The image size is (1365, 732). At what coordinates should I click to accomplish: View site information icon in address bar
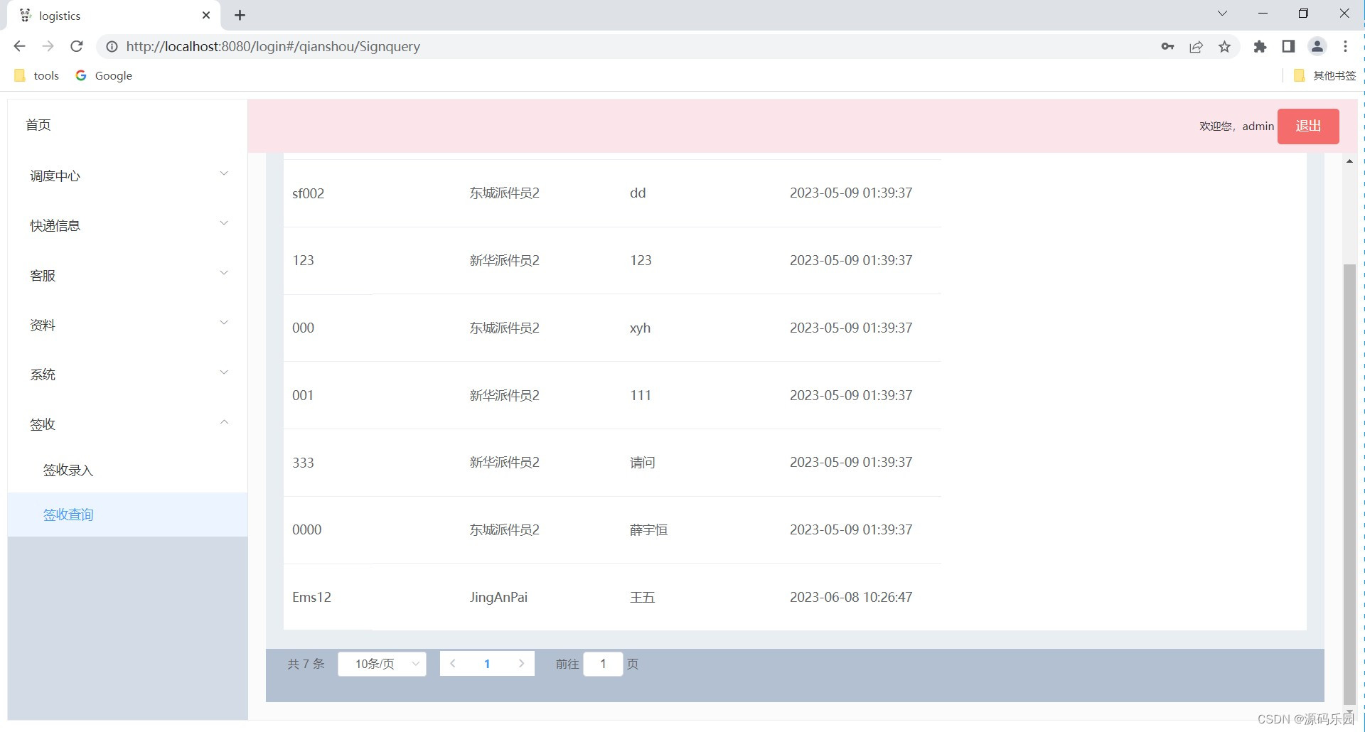112,46
